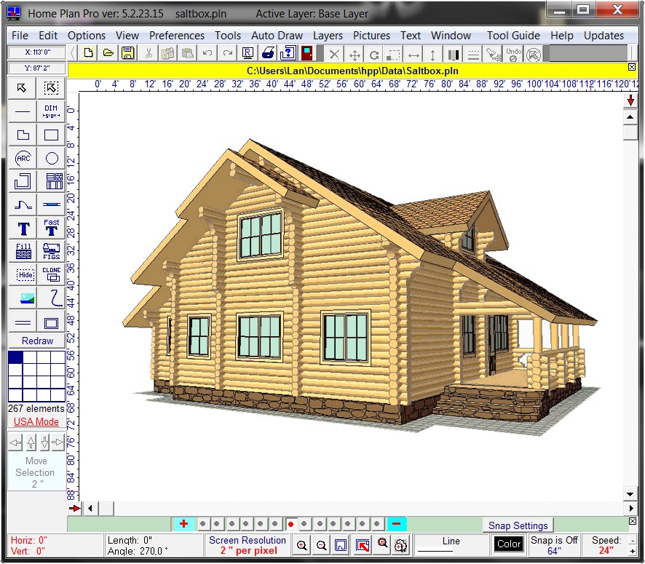Open the black Color swatch
Image resolution: width=645 pixels, height=564 pixels.
[508, 544]
